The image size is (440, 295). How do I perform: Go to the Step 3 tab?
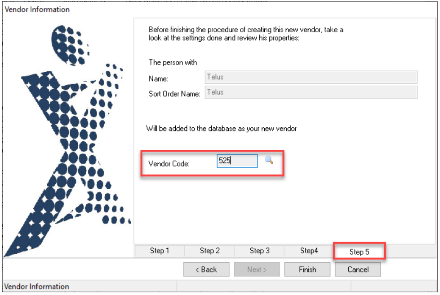[259, 251]
